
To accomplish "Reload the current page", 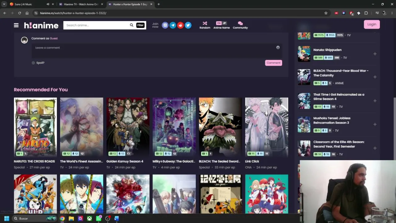I will 19,13.
